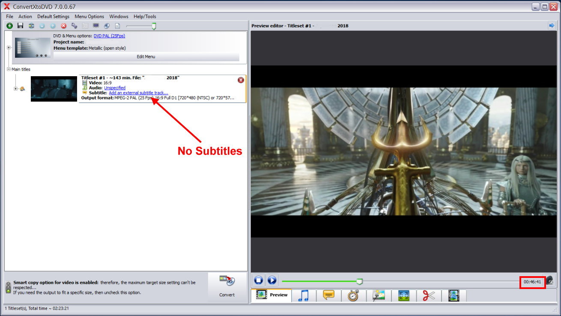The image size is (561, 316).
Task: Click the Convert button
Action: [x=227, y=287]
